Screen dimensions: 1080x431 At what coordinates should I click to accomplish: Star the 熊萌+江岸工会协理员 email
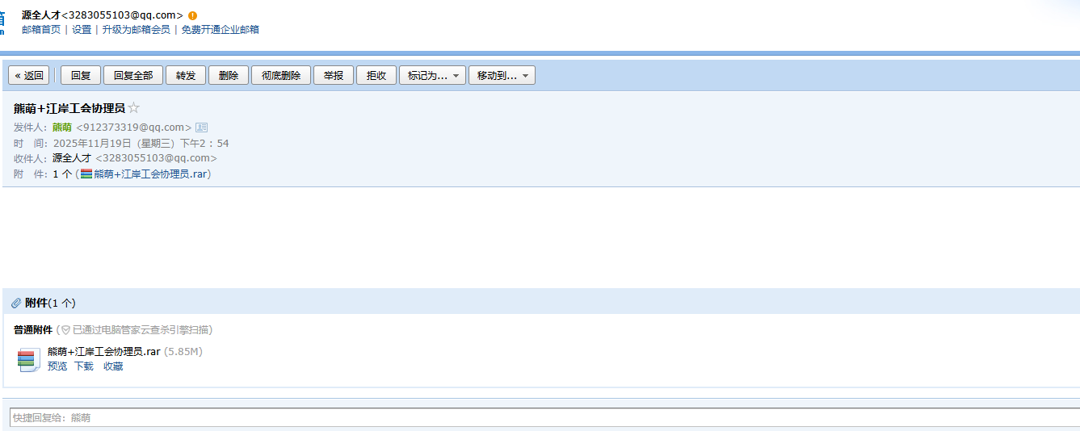(134, 108)
